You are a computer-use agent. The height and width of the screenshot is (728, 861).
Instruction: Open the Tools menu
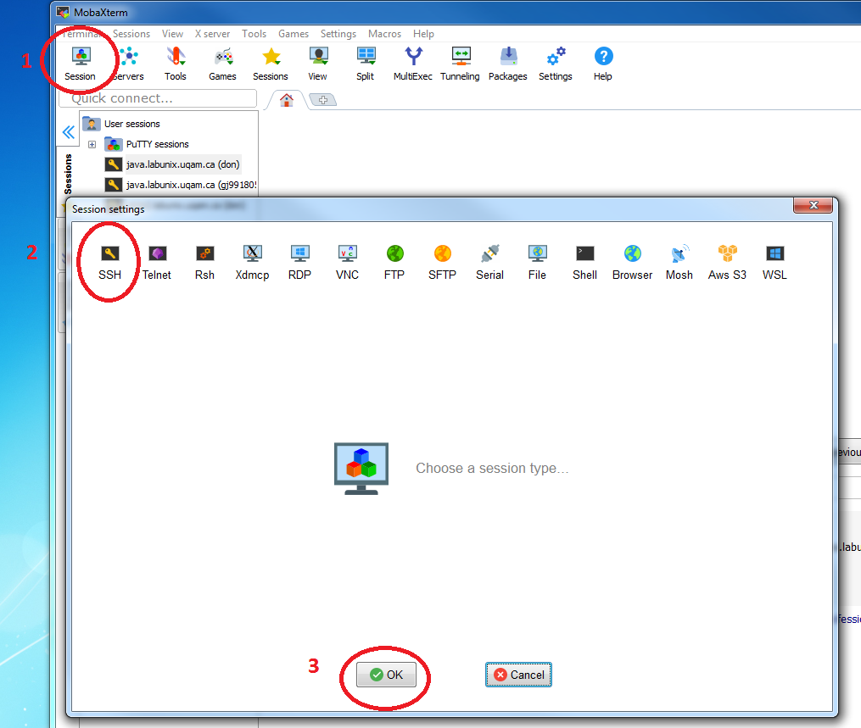254,34
